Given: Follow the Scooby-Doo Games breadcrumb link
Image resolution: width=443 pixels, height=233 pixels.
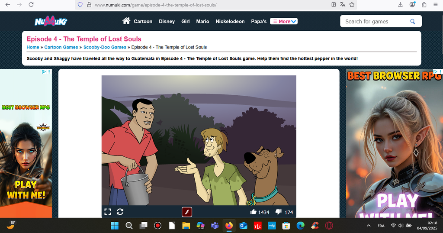Looking at the screenshot, I should [105, 47].
